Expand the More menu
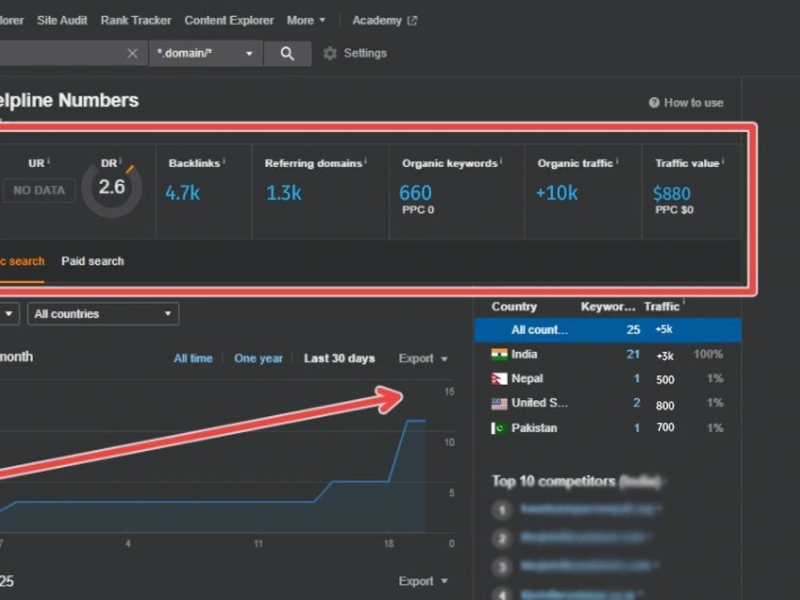Viewport: 800px width, 600px height. (x=306, y=21)
